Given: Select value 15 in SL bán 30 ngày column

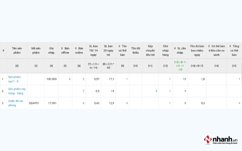Looking at the screenshot, I should pos(113,91).
